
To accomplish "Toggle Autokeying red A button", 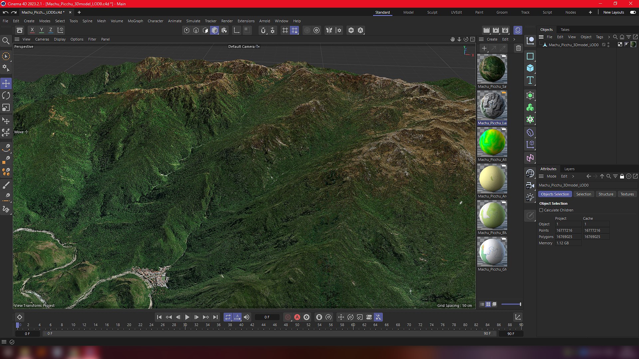I will pyautogui.click(x=297, y=317).
